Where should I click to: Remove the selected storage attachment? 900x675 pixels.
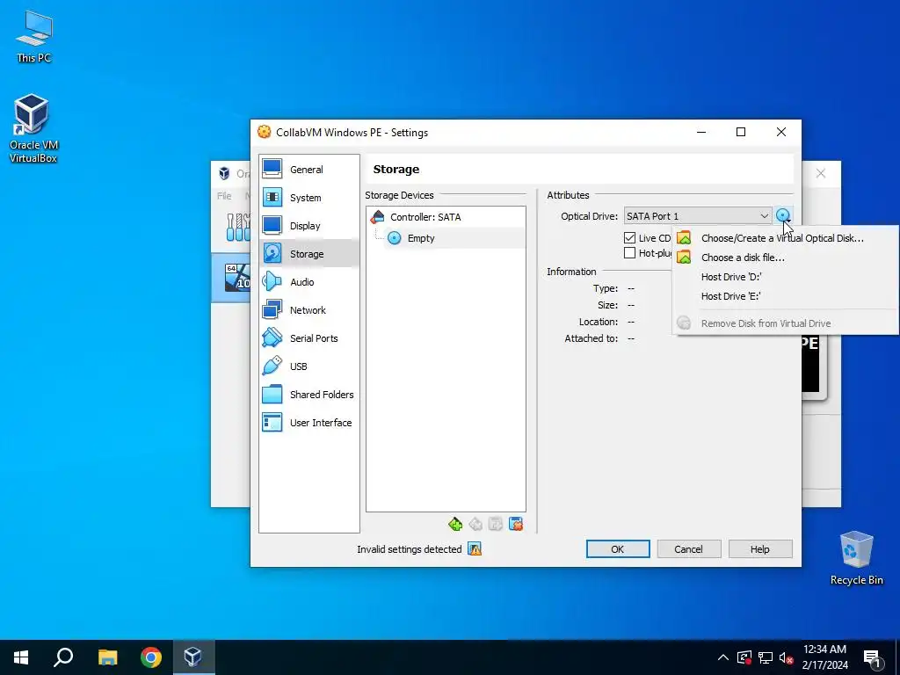pyautogui.click(x=516, y=524)
